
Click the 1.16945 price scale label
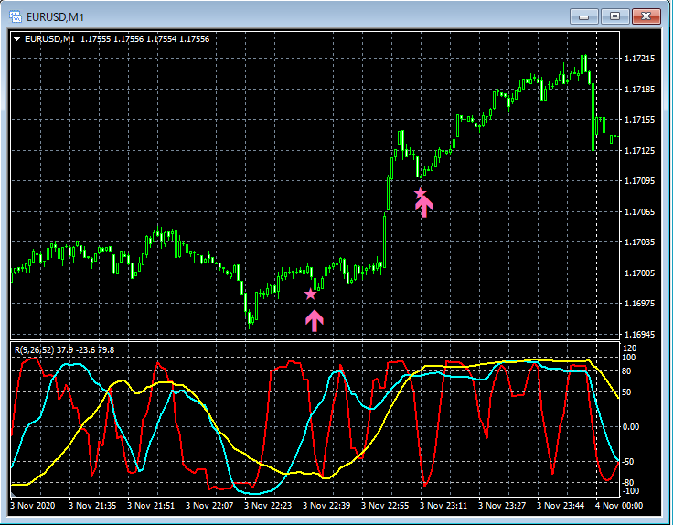point(639,335)
